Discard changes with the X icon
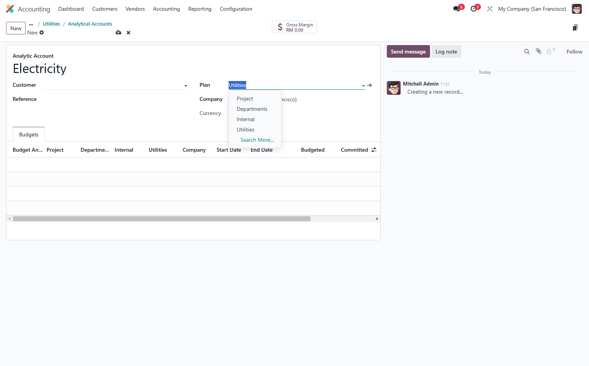 pos(128,32)
